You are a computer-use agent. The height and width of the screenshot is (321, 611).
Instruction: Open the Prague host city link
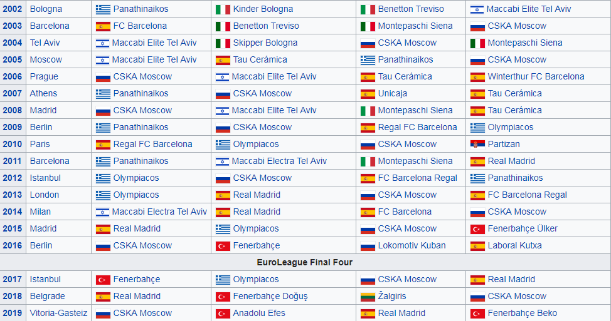[x=44, y=76]
